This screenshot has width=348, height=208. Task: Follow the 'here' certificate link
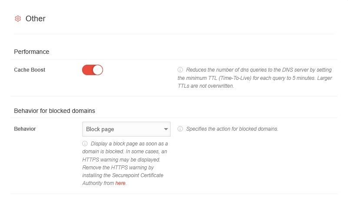120,183
